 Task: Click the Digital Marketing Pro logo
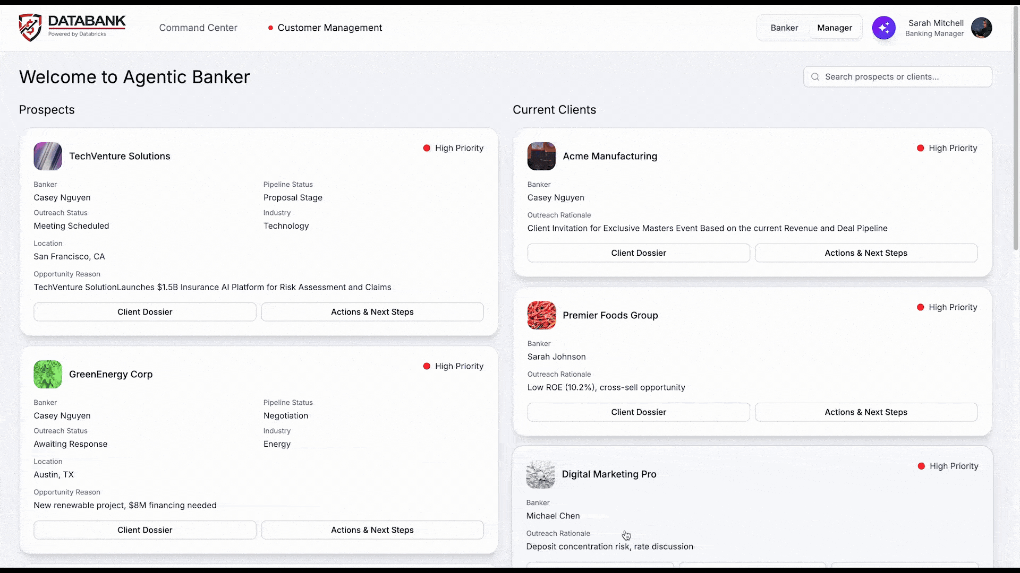click(540, 474)
